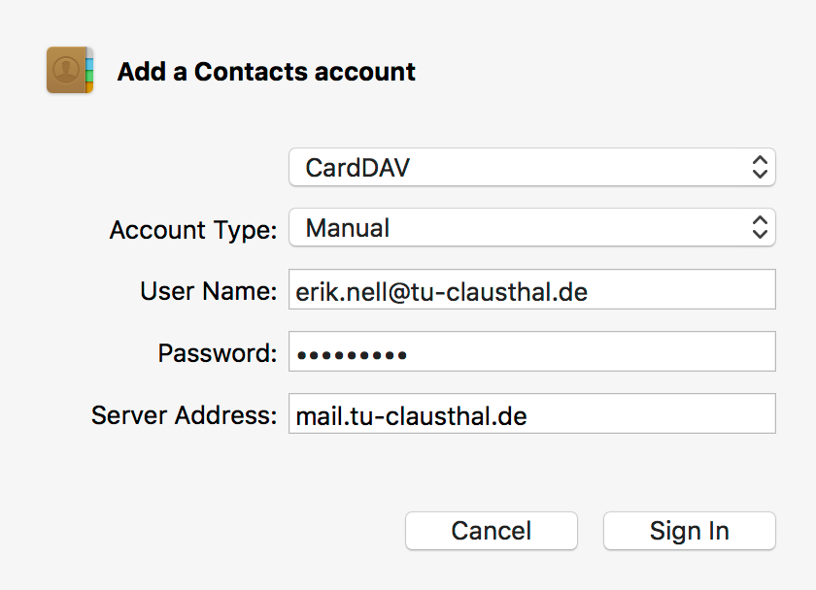Open the Account Type dropdown showing Manual
Image resolution: width=816 pixels, height=590 pixels.
(x=532, y=227)
